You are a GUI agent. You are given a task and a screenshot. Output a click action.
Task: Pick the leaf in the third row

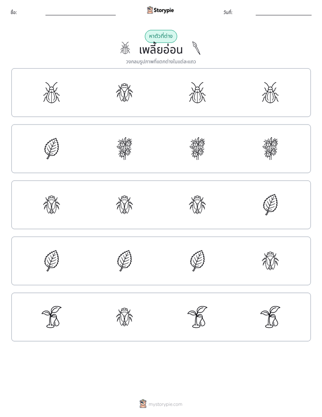click(x=270, y=204)
